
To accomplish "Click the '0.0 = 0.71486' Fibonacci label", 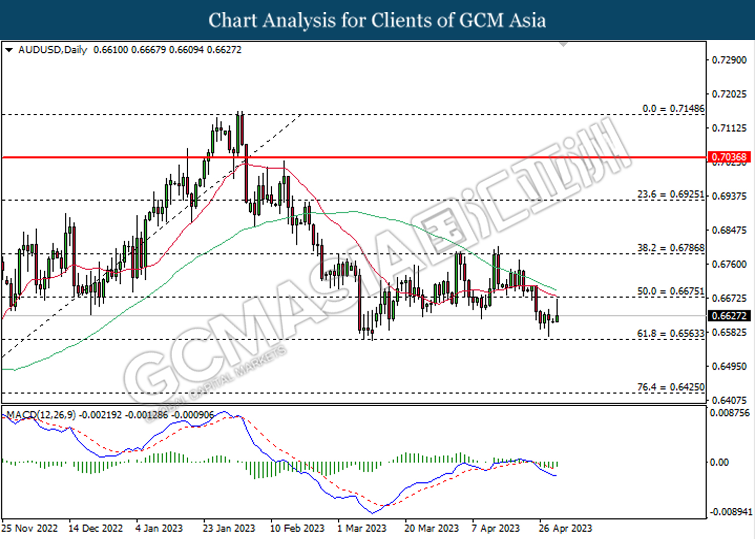I will click(x=673, y=109).
